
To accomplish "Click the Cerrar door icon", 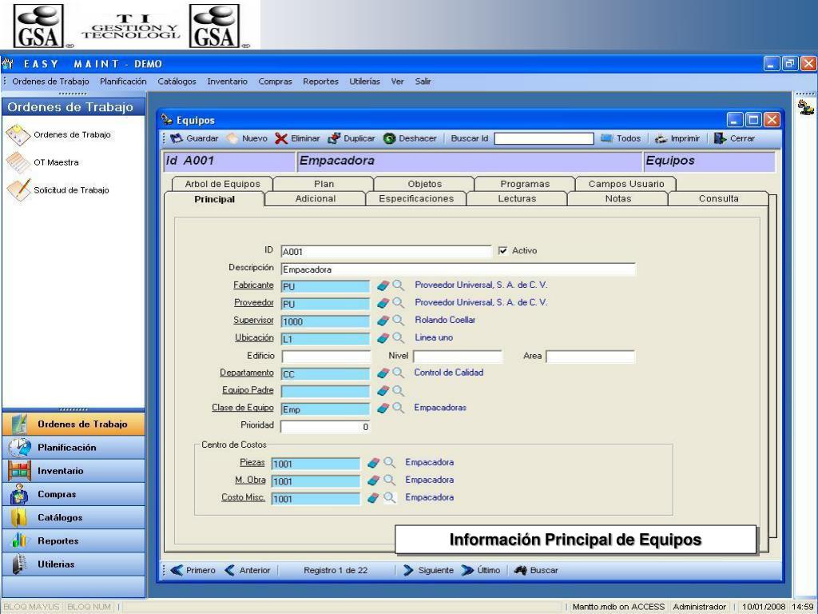I will pyautogui.click(x=721, y=138).
